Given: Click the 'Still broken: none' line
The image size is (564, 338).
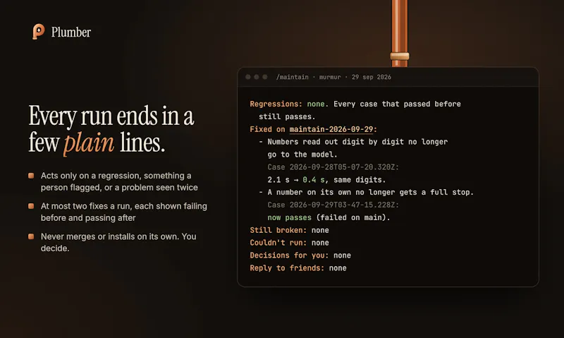Looking at the screenshot, I should tap(290, 230).
